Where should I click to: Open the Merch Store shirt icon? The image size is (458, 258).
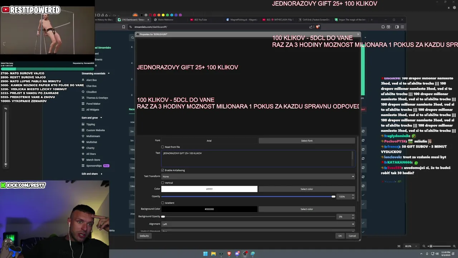pos(83,160)
